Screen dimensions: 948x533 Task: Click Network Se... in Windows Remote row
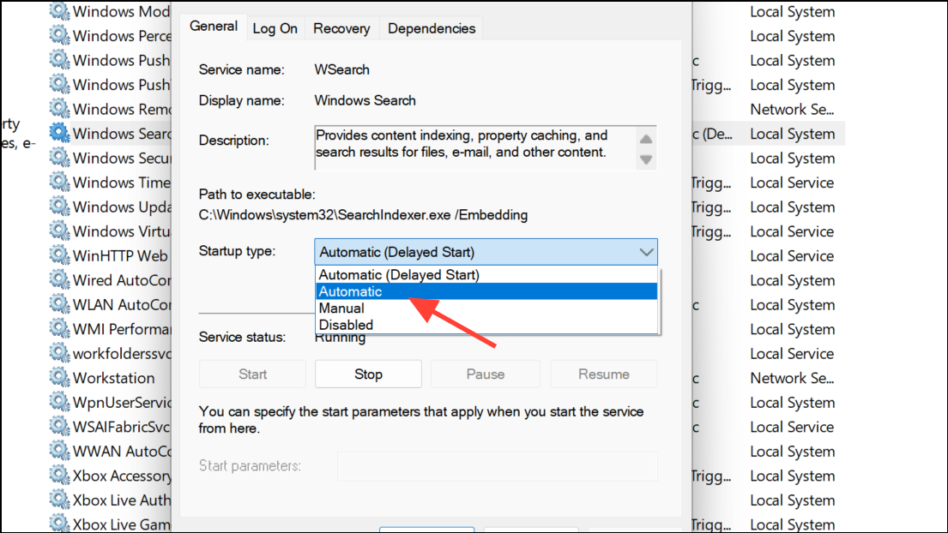pos(792,110)
